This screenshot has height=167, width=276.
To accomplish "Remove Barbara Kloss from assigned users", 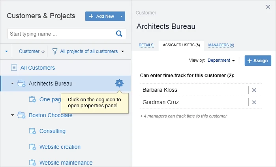I will pos(254,90).
